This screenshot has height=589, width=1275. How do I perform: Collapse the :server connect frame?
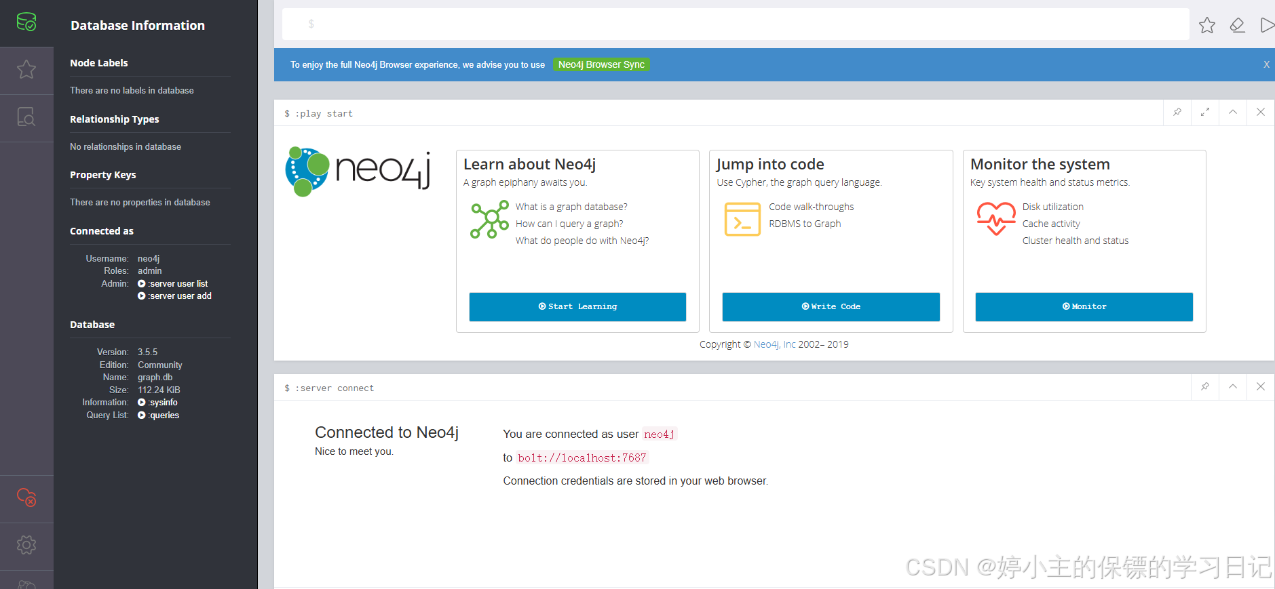point(1233,387)
